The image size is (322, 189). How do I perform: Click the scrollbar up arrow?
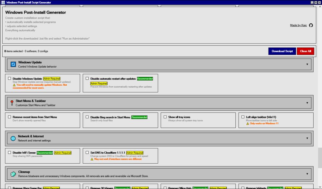320,6
